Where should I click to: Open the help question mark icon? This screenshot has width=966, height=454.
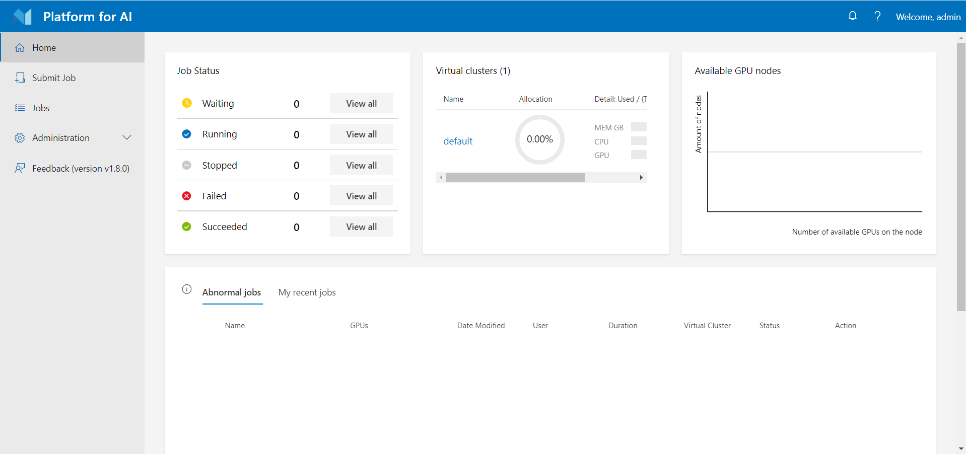tap(877, 16)
